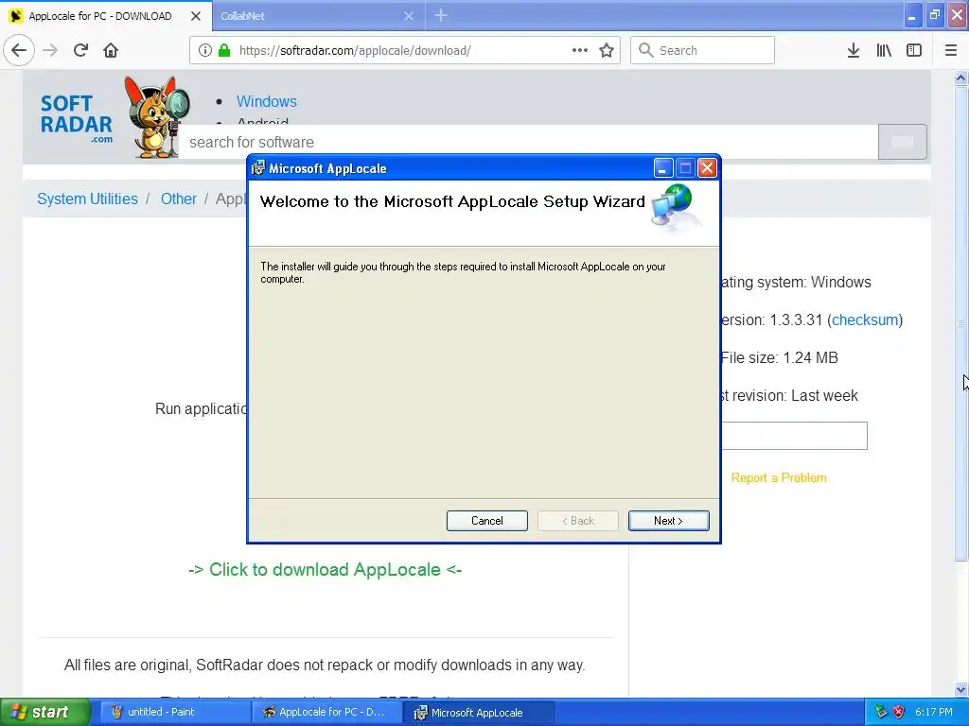Viewport: 969px width, 726px height.
Task: Click the SoftRadar logo
Action: 76,118
